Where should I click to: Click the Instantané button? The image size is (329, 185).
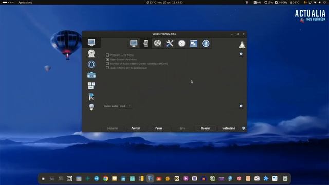(229, 128)
